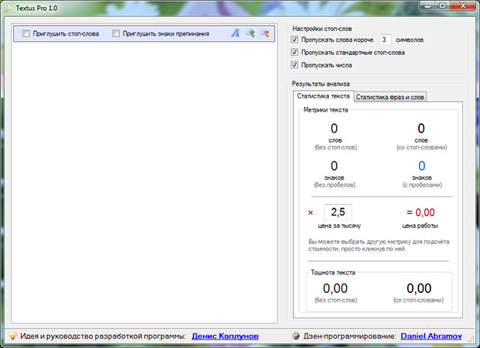Click the zoom in magnifier icon
Screen dimensions: 480x348
pos(250,33)
